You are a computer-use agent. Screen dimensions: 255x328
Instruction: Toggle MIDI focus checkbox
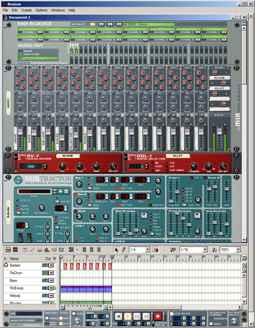point(61,318)
